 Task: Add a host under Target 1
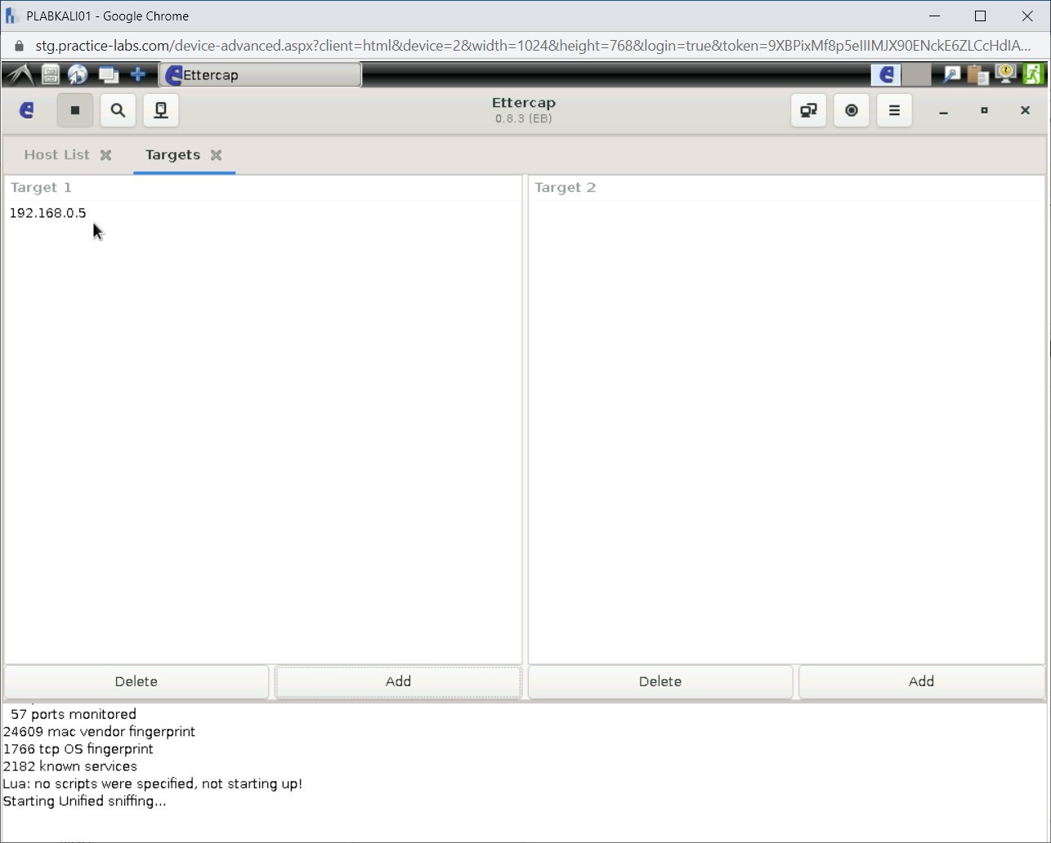click(397, 681)
